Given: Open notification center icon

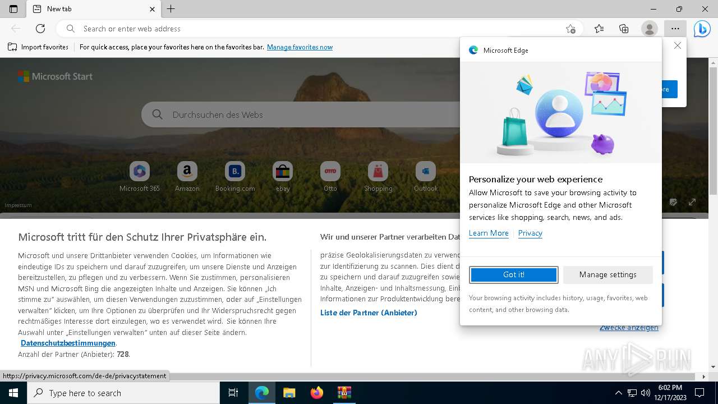Looking at the screenshot, I should pyautogui.click(x=699, y=393).
